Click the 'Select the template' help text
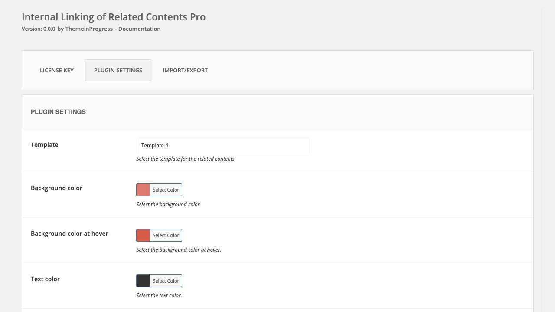The image size is (555, 312). [x=186, y=159]
